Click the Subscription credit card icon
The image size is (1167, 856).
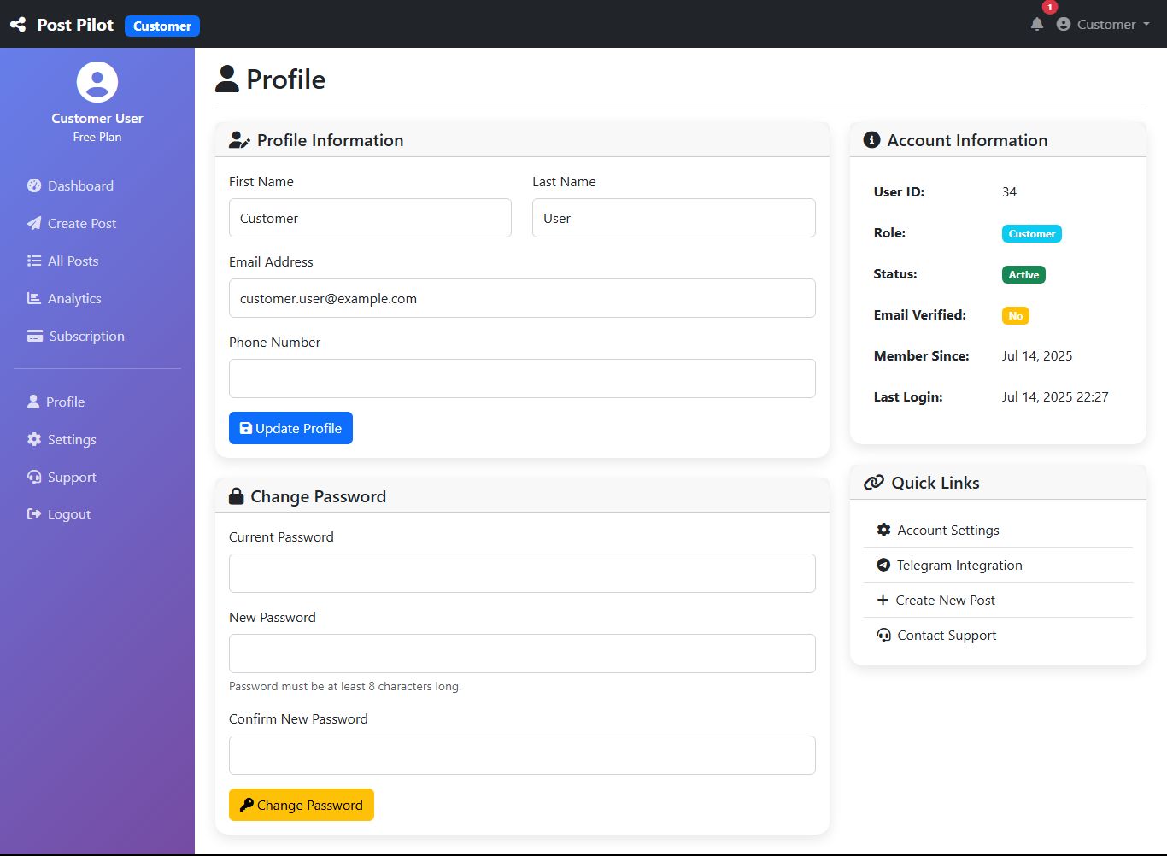coord(35,336)
